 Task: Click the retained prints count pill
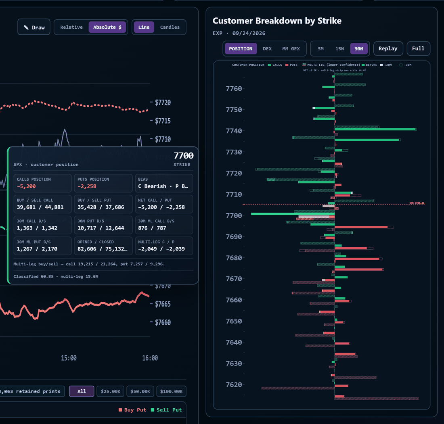[32, 391]
